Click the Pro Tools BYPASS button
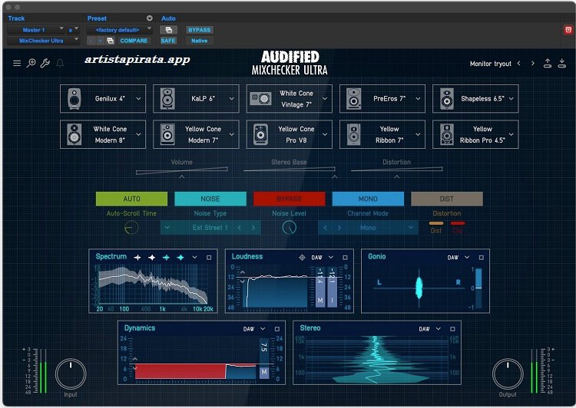 (200, 30)
